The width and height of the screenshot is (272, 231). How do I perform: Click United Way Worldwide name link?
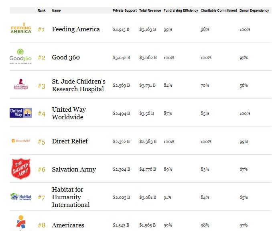coord(69,113)
